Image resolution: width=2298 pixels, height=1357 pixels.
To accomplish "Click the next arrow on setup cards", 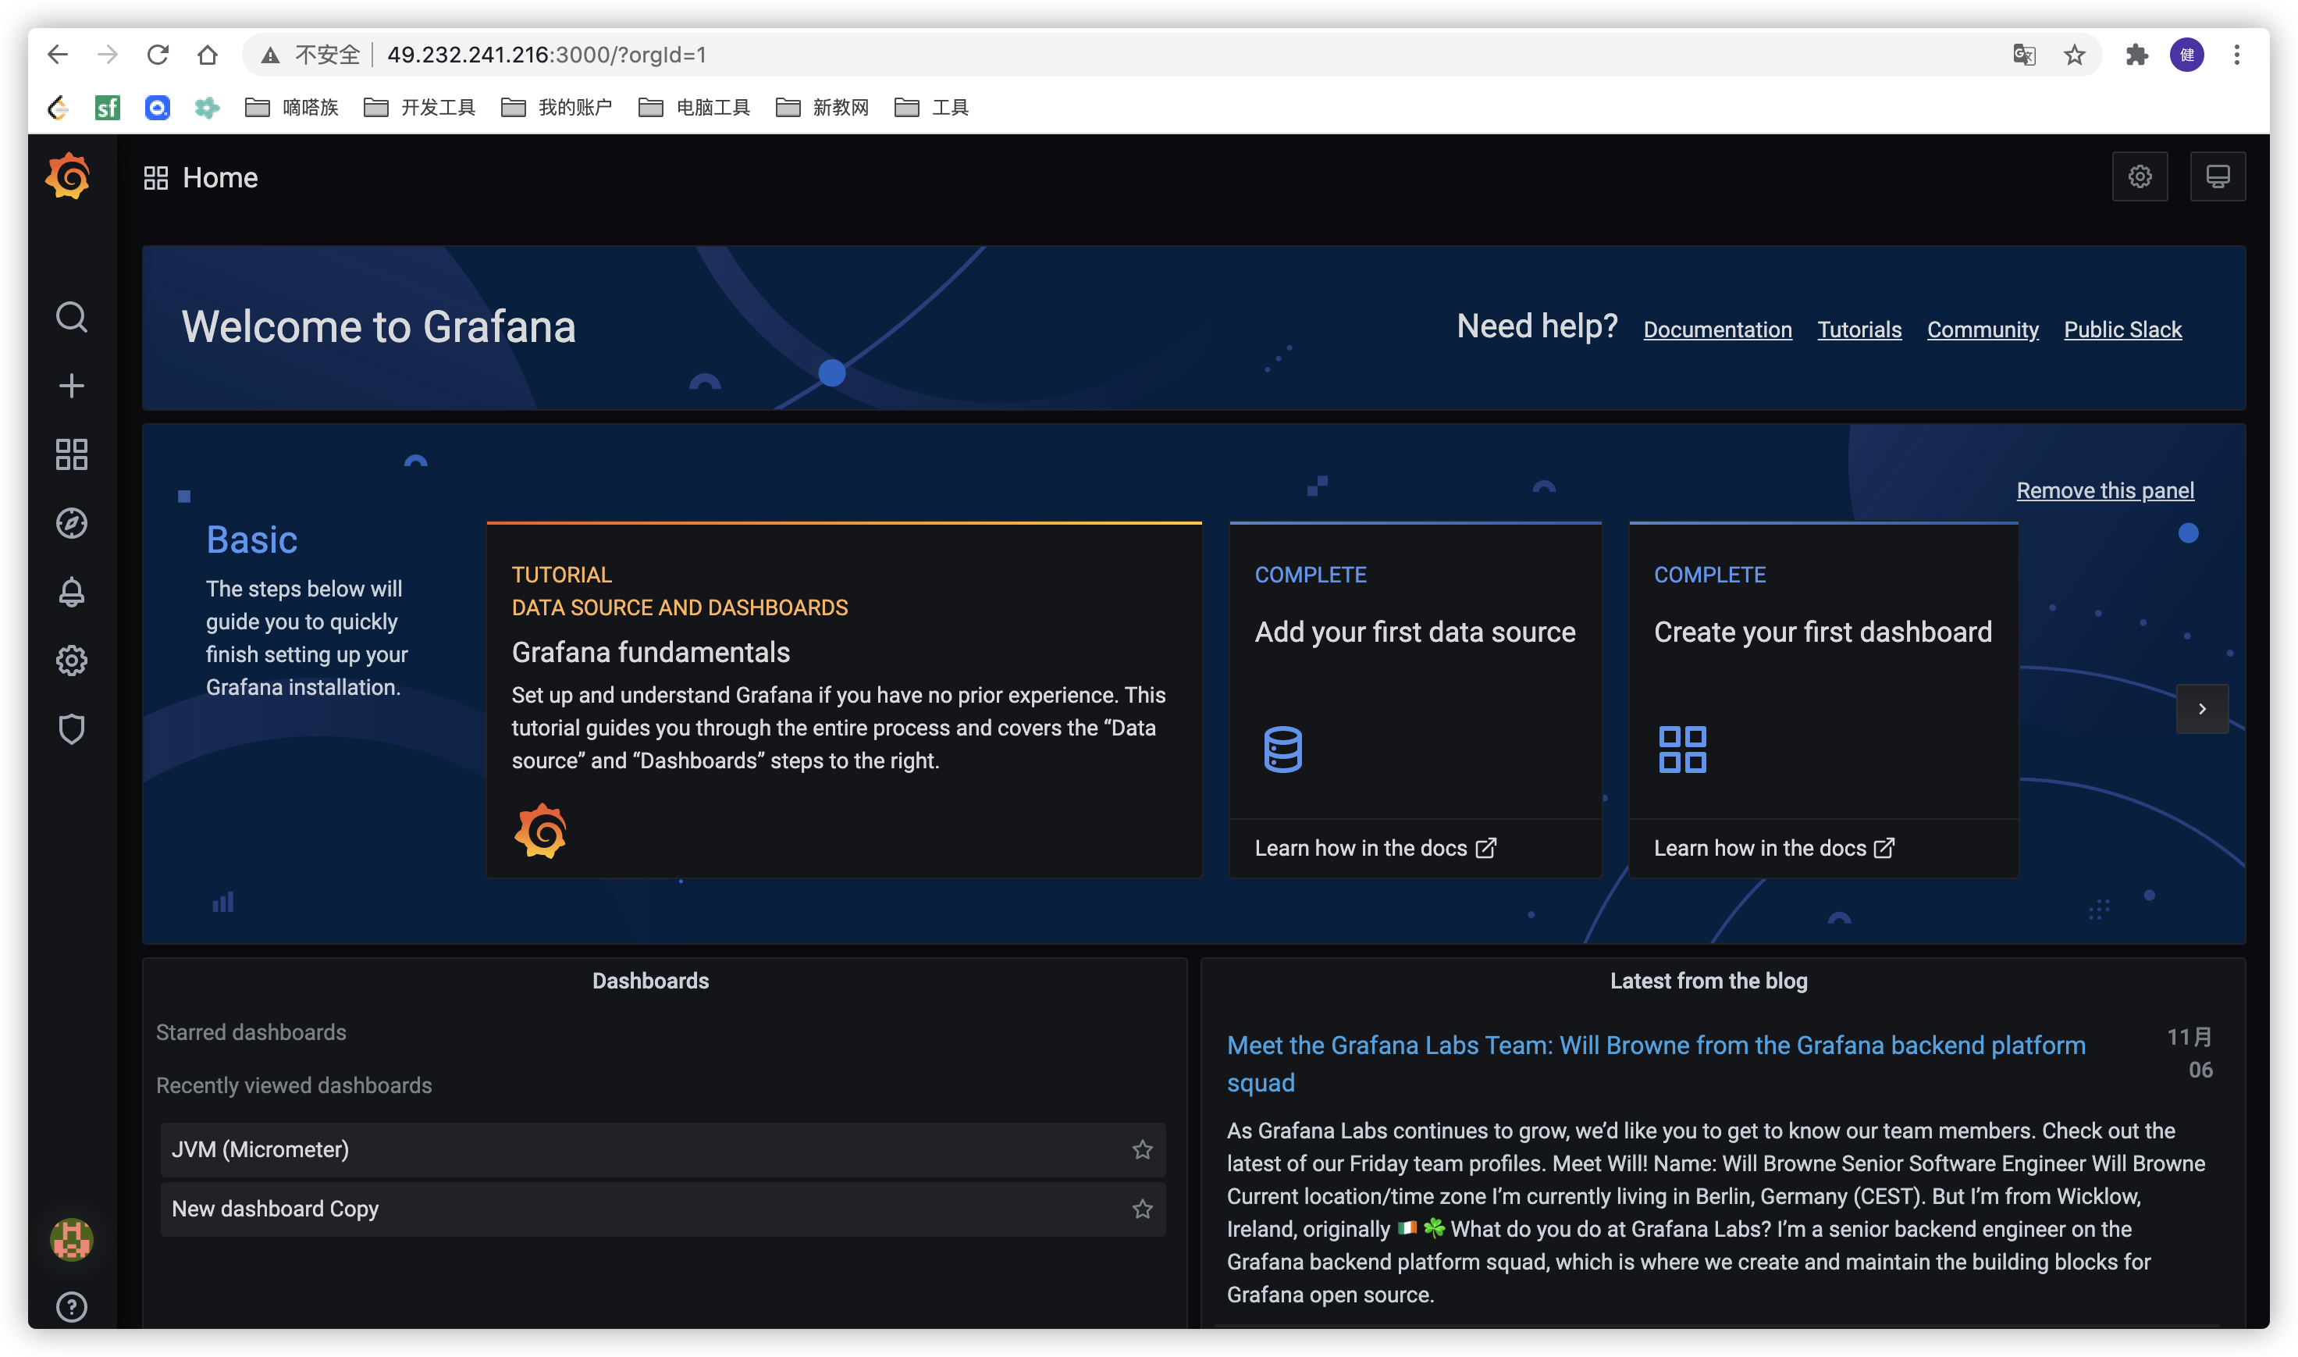I will coord(2202,709).
